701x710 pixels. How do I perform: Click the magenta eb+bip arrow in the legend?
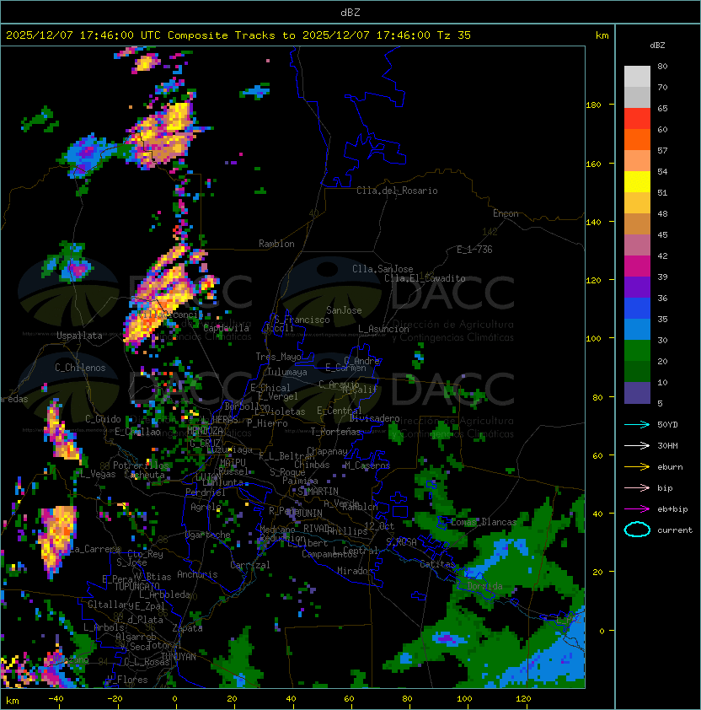[637, 509]
